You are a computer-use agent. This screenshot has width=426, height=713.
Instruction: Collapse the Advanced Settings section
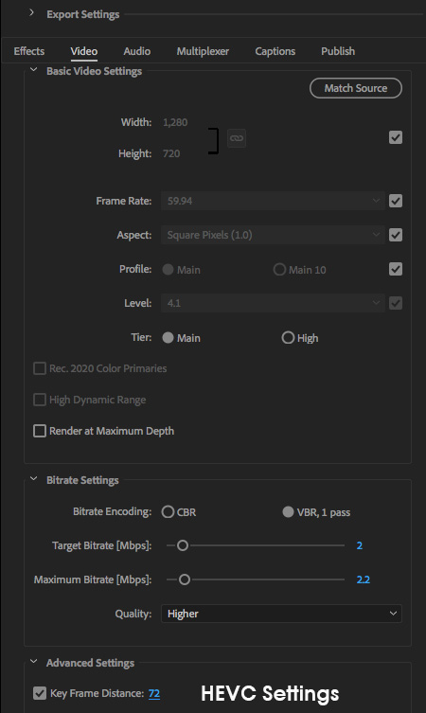coord(34,662)
